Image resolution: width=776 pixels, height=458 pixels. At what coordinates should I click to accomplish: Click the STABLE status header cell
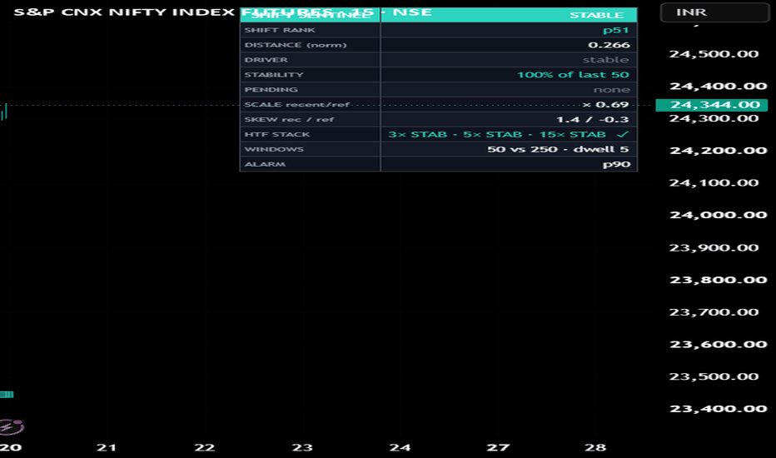tap(596, 15)
